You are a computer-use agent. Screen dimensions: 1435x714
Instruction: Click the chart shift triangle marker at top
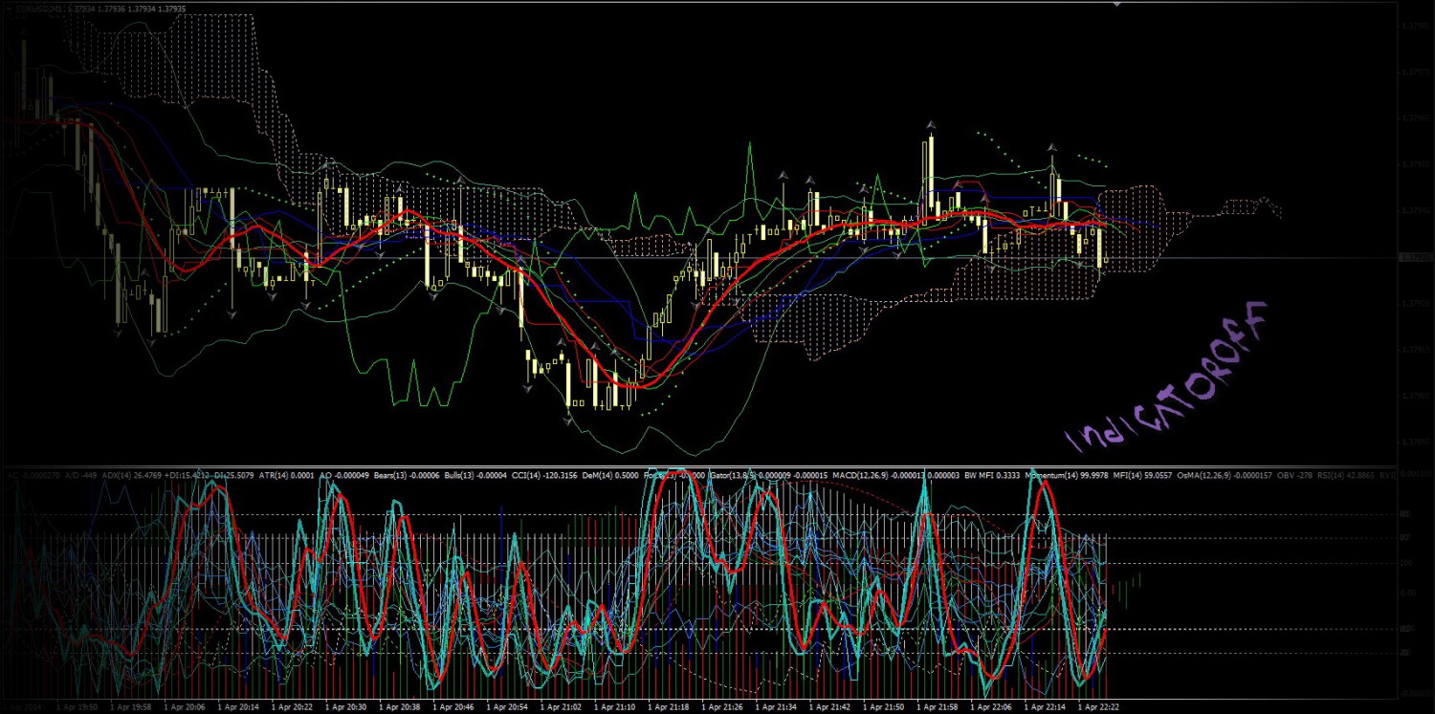pyautogui.click(x=1117, y=5)
